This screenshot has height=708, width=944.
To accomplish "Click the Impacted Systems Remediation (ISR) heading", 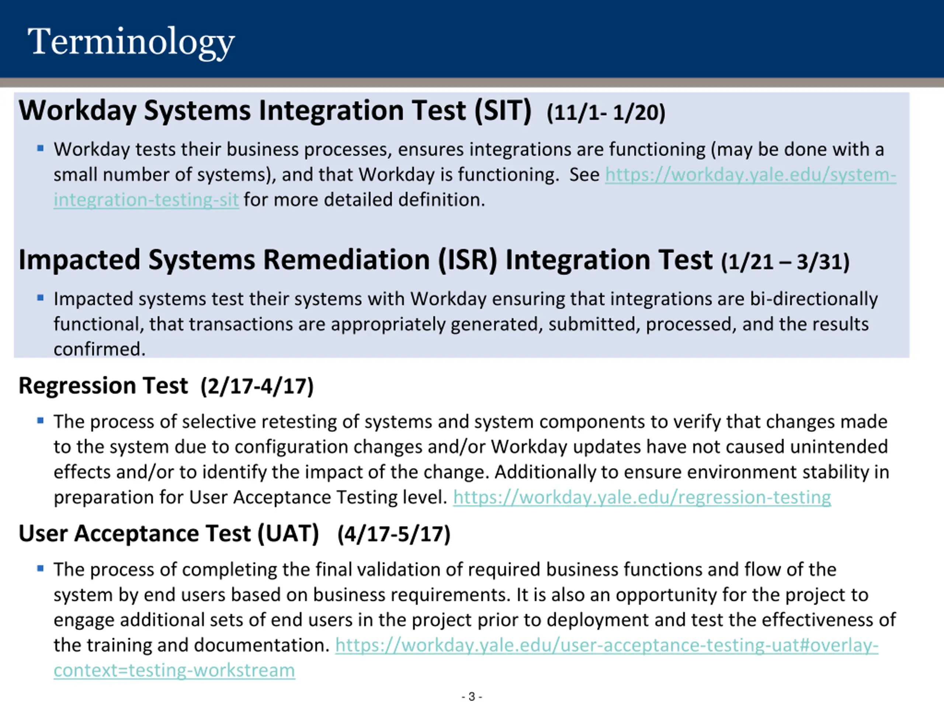I will pyautogui.click(x=366, y=260).
